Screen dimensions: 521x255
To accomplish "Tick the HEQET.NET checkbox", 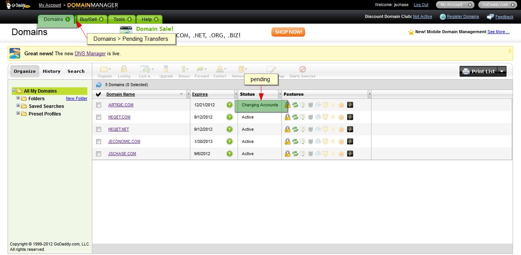I will coord(98,129).
